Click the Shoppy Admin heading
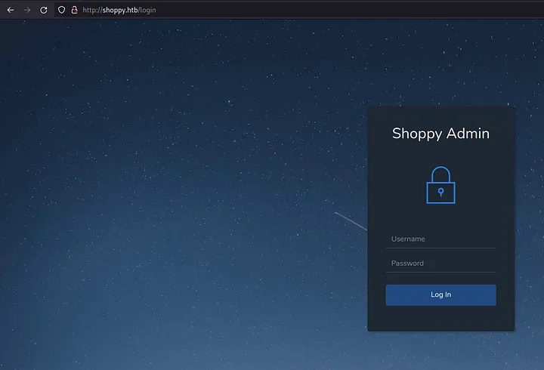This screenshot has width=544, height=370. click(x=440, y=134)
